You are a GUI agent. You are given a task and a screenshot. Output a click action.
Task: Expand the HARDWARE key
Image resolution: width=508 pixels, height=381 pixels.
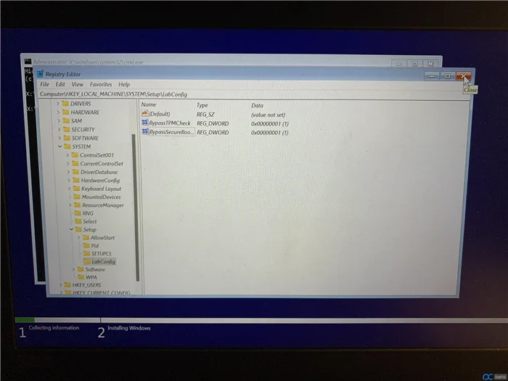point(58,112)
